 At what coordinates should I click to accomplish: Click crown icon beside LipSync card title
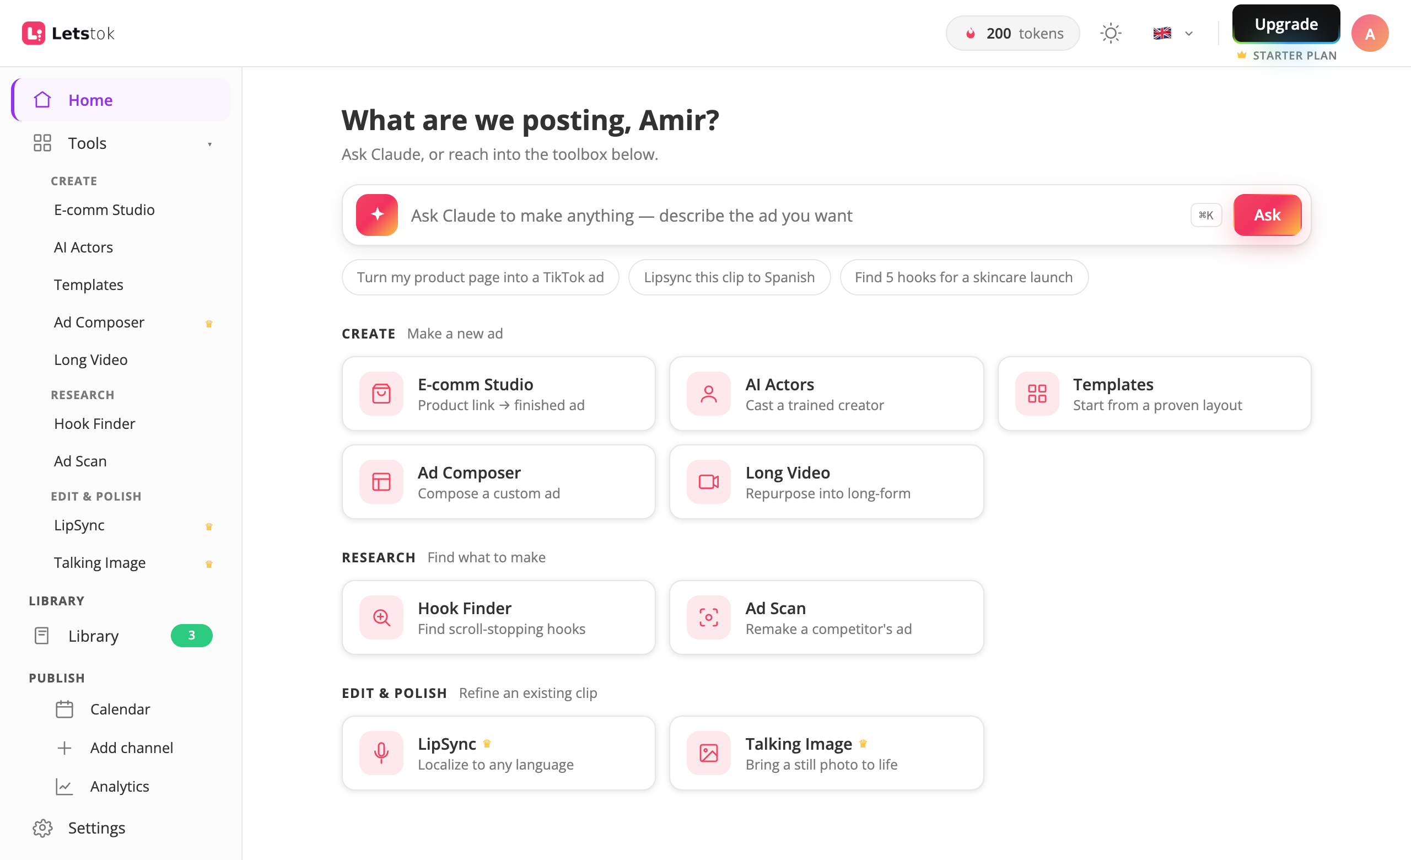[487, 743]
